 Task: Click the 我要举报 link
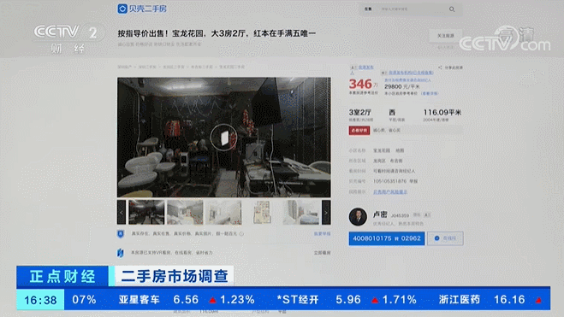tap(322, 234)
